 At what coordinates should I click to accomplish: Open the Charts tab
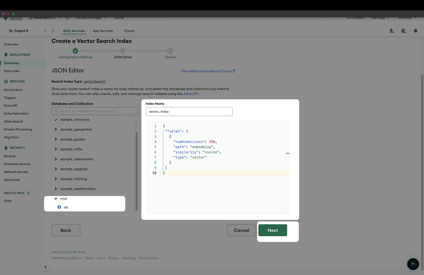click(129, 31)
